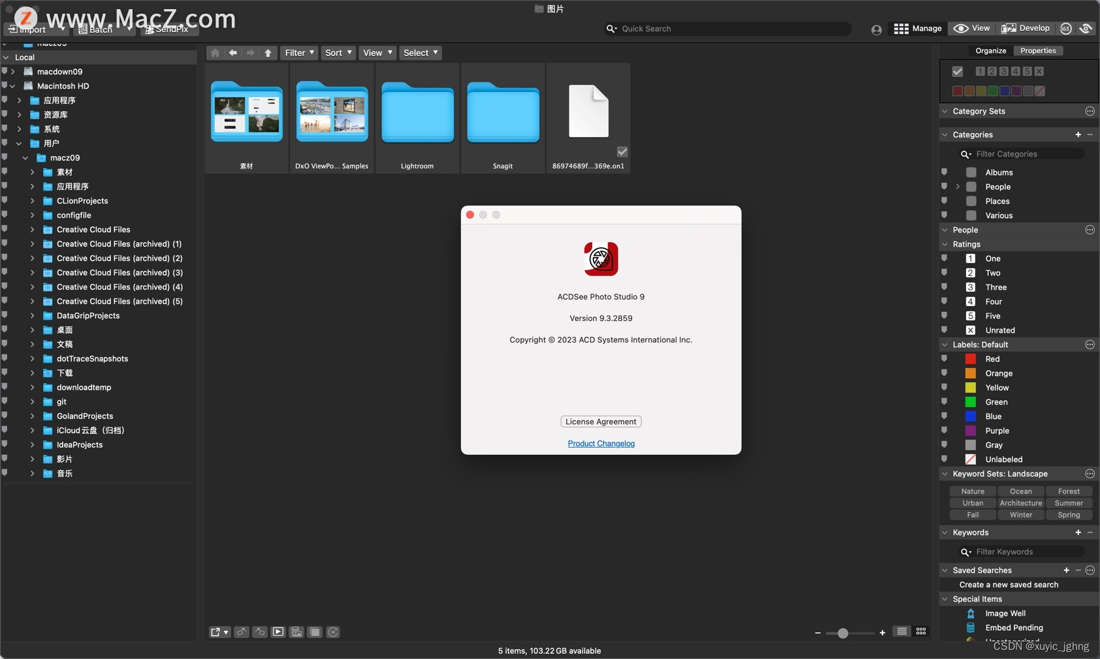Add a new saved search plus
This screenshot has width=1100, height=659.
[x=1066, y=570]
